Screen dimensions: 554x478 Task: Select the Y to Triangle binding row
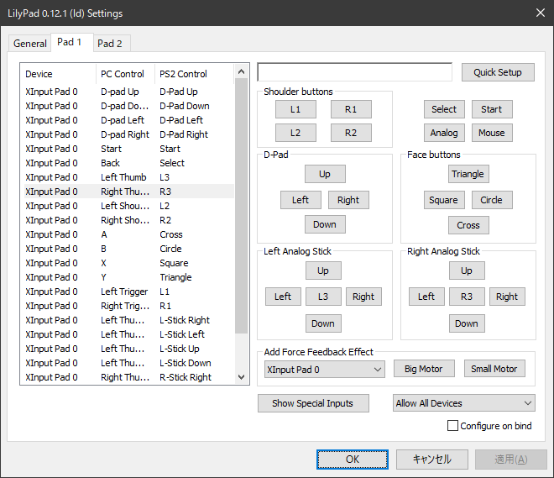click(x=129, y=277)
